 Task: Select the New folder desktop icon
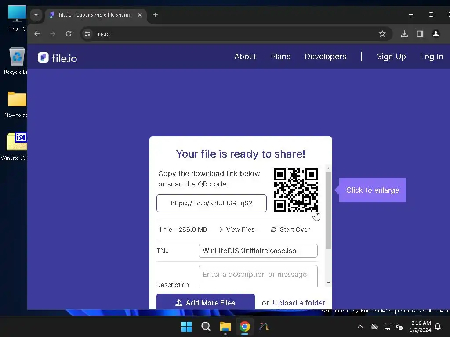[16, 104]
